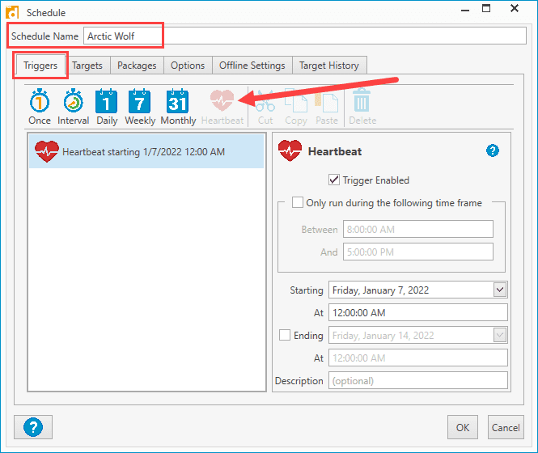Open the Packages tab
The image size is (538, 453).
137,66
